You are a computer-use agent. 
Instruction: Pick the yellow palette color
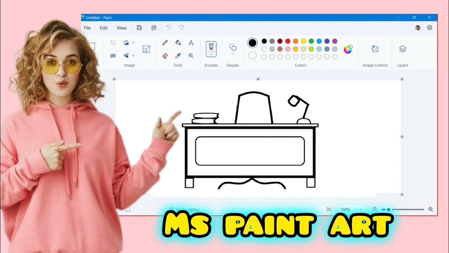pos(303,41)
